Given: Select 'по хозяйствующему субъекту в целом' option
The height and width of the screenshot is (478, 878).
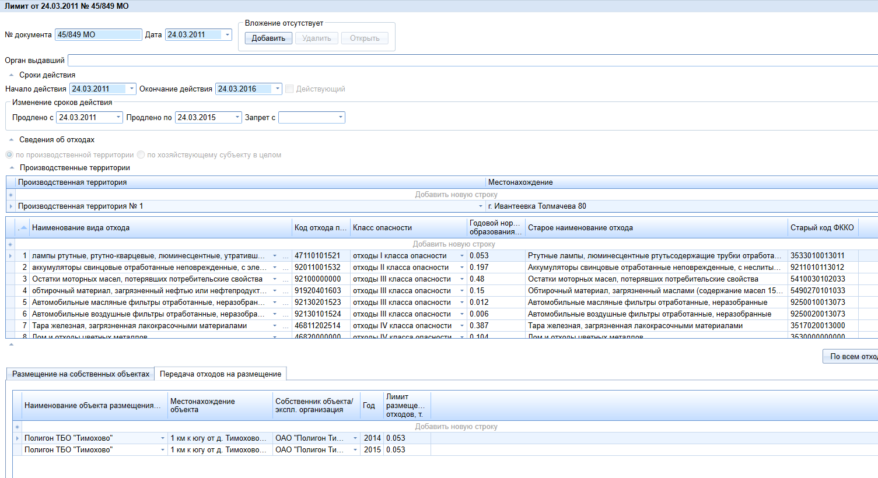Looking at the screenshot, I should point(141,155).
